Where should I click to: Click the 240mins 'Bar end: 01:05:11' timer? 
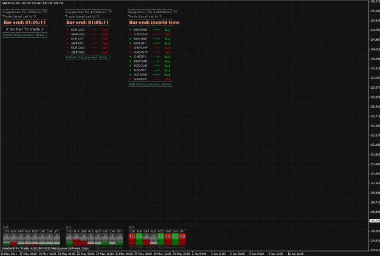25,22
